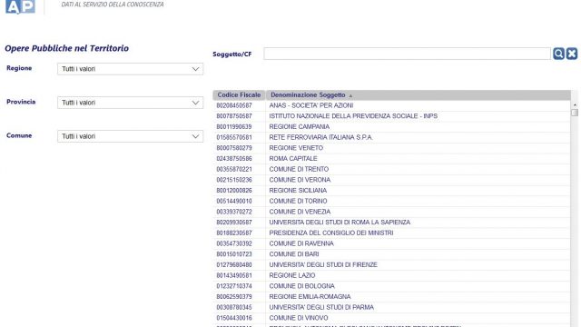Click codice fiscale 01585570581

point(234,137)
